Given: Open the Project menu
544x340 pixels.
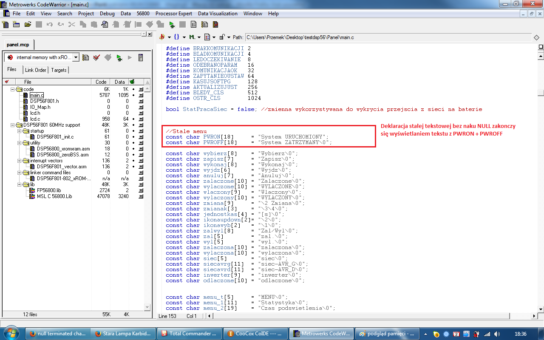Looking at the screenshot, I should pyautogui.click(x=86, y=14).
